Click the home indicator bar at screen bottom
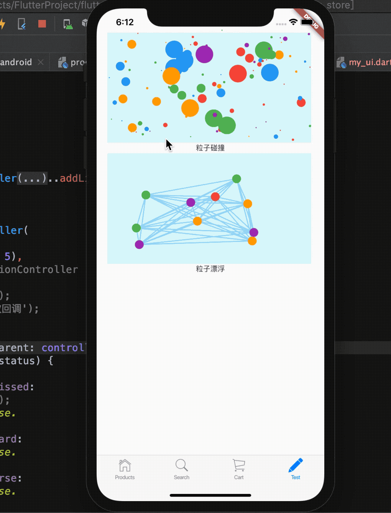This screenshot has height=513, width=391. click(x=210, y=495)
